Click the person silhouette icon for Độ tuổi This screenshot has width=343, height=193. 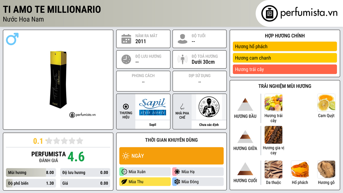(x=183, y=39)
